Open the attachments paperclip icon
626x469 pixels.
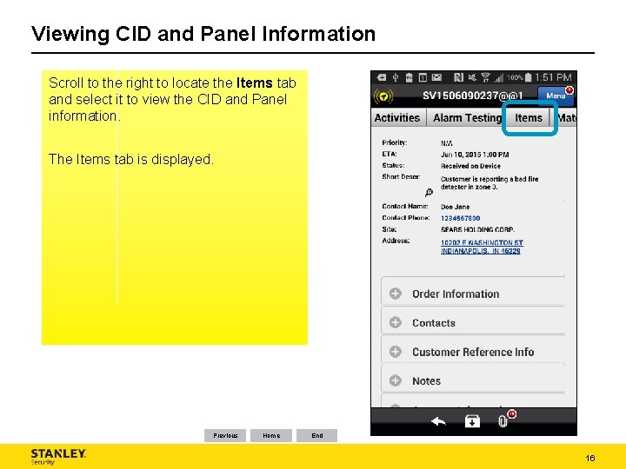pyautogui.click(x=503, y=421)
